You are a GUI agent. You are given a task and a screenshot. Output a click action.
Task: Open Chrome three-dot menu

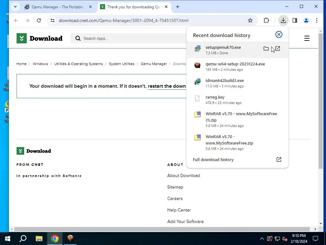click(x=317, y=20)
